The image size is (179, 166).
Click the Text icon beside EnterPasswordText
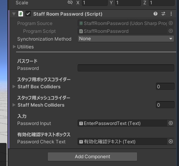pyautogui.click(x=81, y=123)
